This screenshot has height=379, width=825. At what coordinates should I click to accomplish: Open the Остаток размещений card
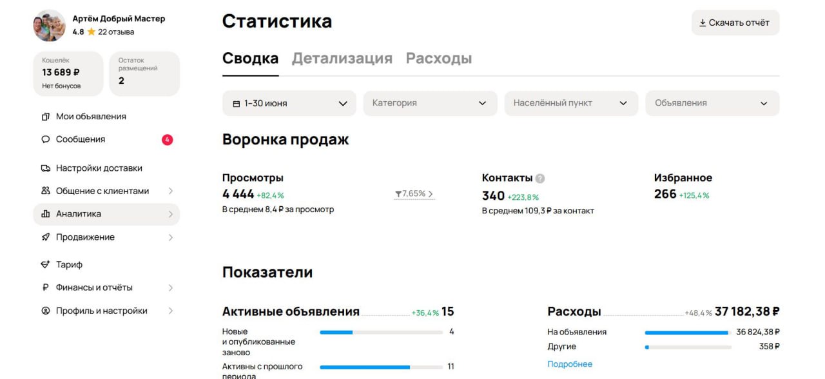[x=144, y=73]
